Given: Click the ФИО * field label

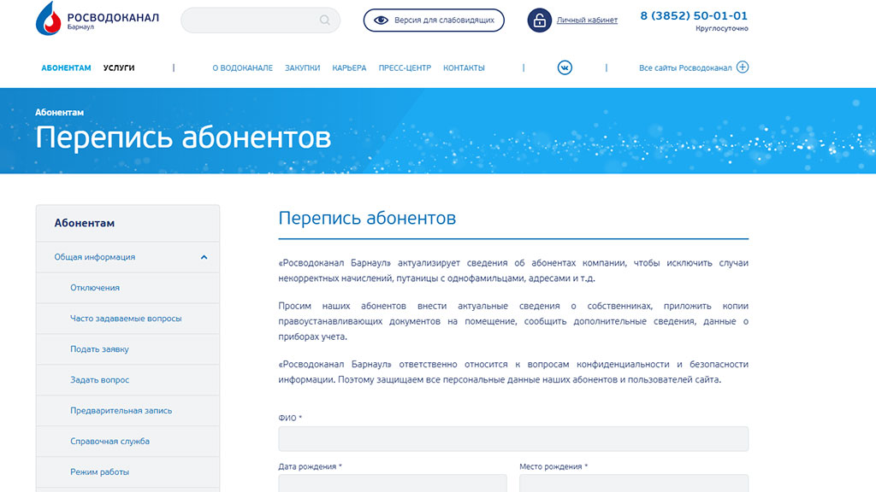Looking at the screenshot, I should click(290, 418).
